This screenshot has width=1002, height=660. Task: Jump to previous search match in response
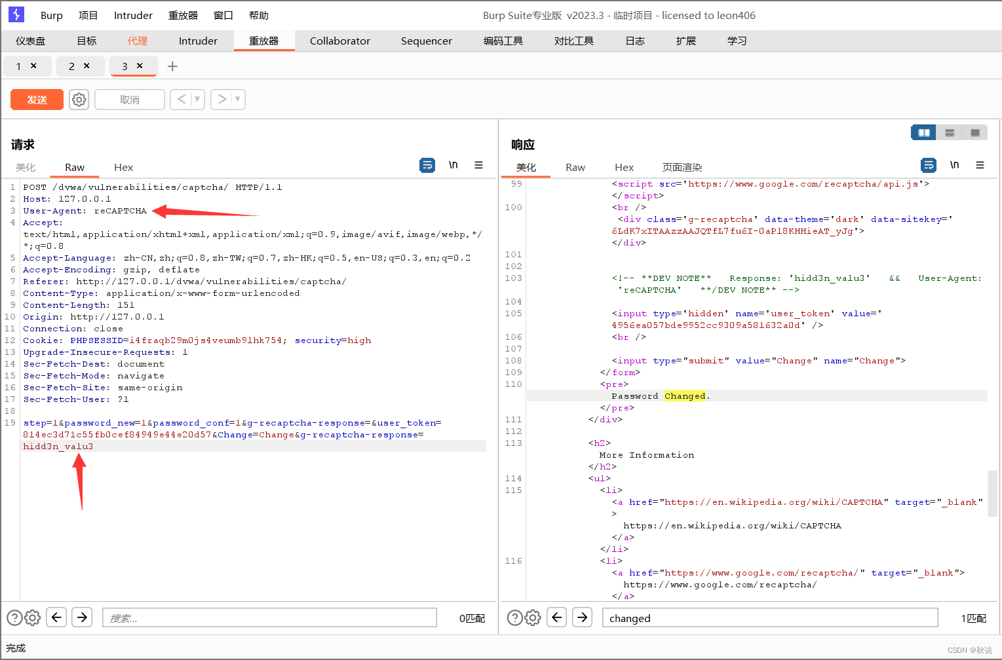pyautogui.click(x=557, y=617)
